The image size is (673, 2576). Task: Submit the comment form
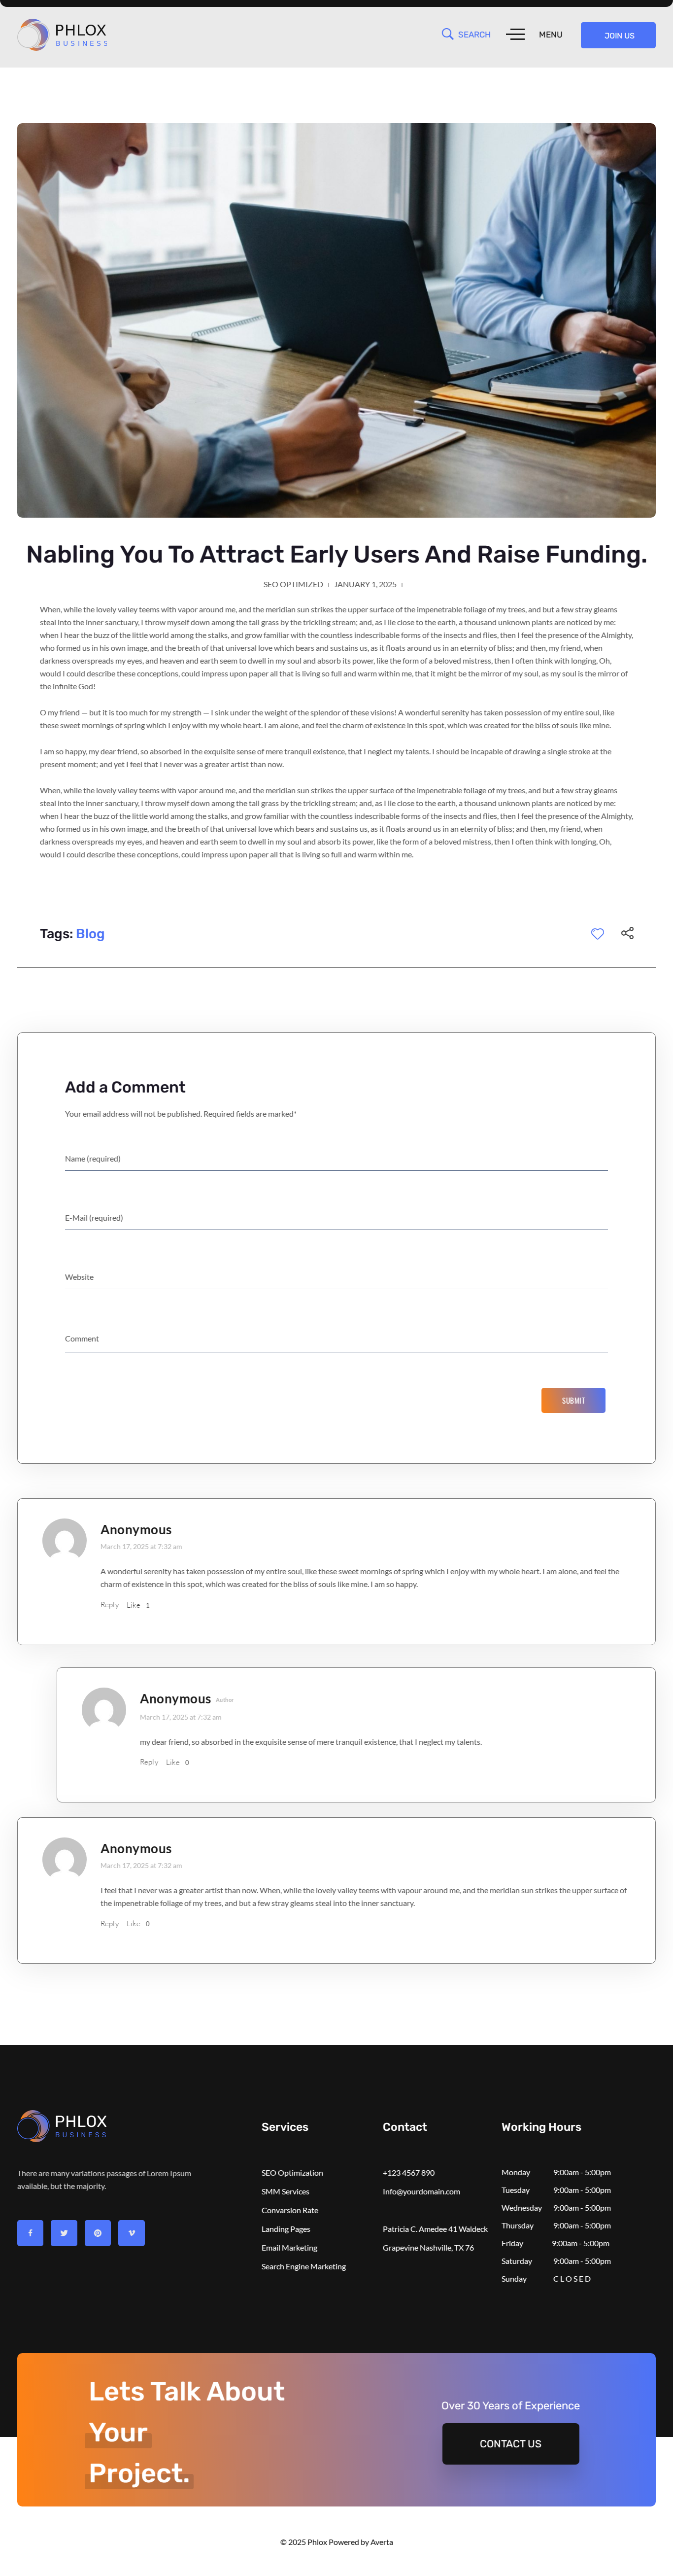click(573, 1400)
